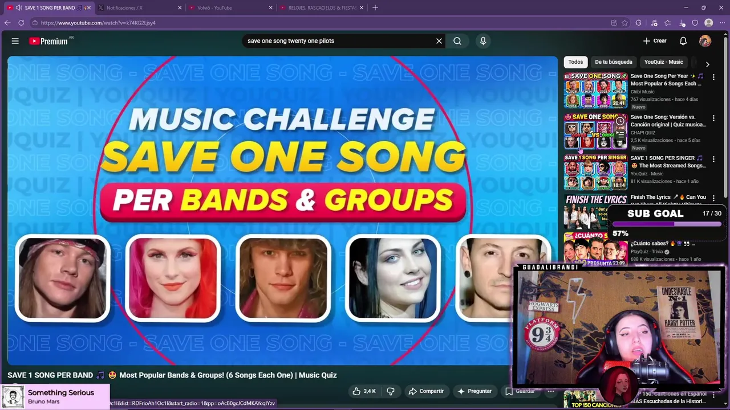The image size is (730, 410).
Task: Show browser downloads
Action: pyautogui.click(x=682, y=23)
